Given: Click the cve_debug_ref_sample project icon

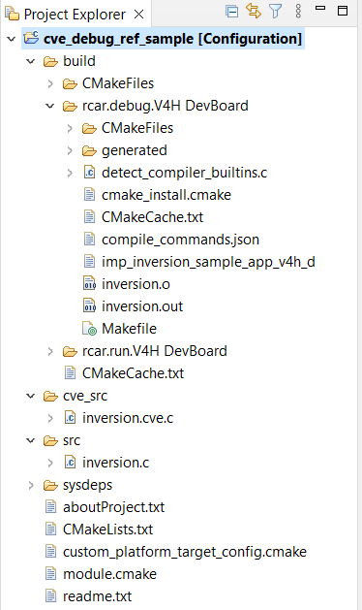Looking at the screenshot, I should tap(31, 38).
